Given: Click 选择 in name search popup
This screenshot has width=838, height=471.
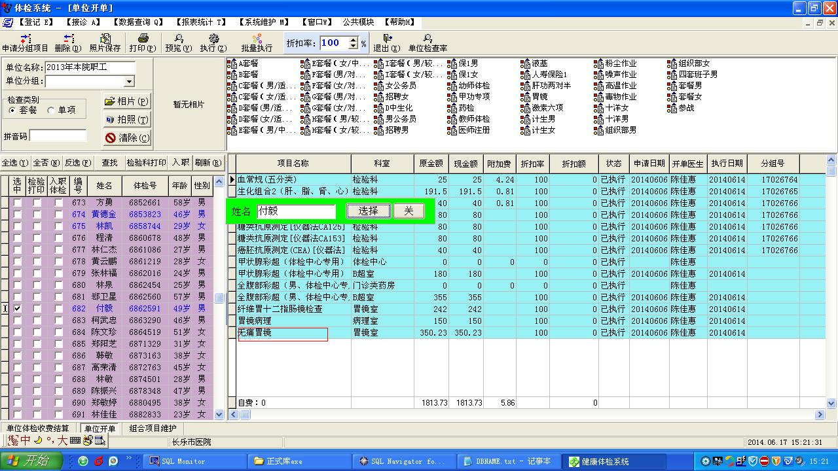Looking at the screenshot, I should click(x=369, y=211).
